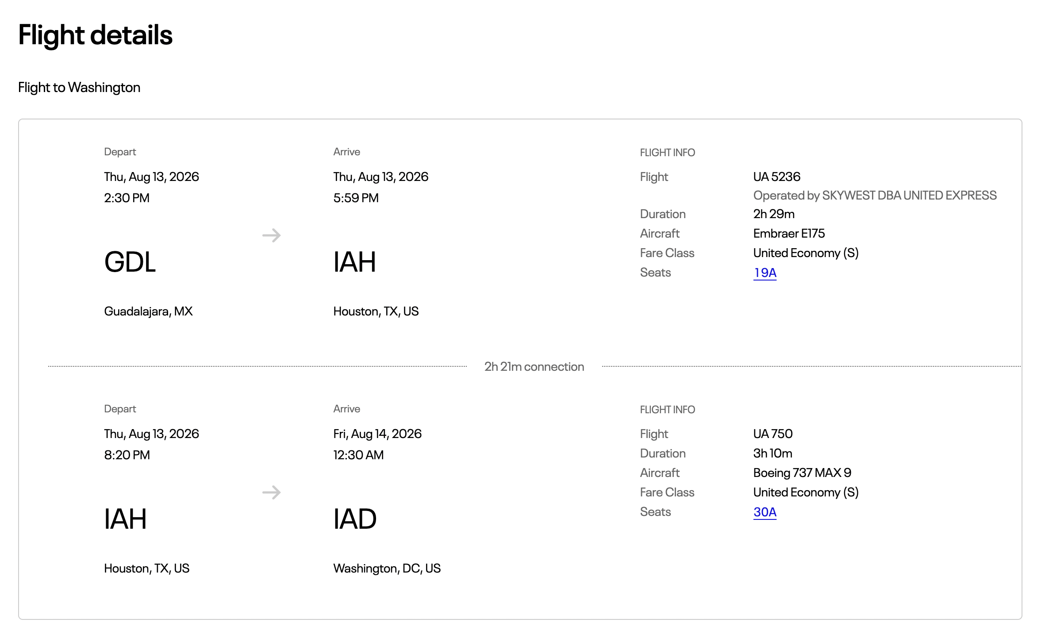Image resolution: width=1045 pixels, height=638 pixels.
Task: Click the 2:30 PM departure time
Action: 127,198
